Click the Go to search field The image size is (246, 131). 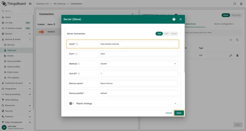[17, 11]
